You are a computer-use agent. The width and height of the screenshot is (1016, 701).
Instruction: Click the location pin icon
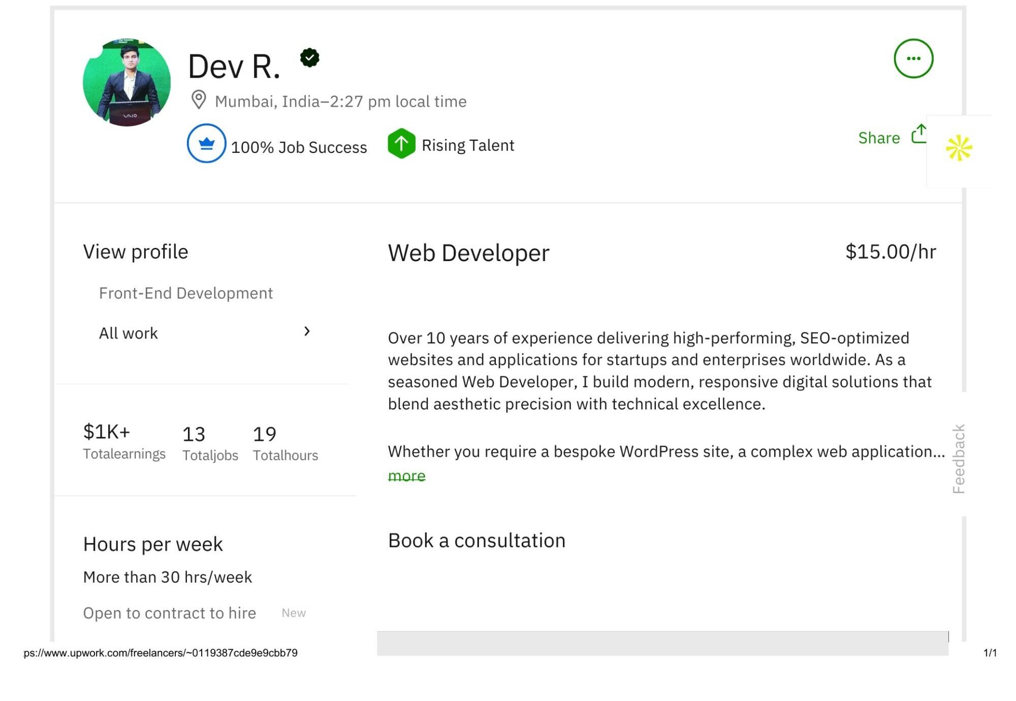click(x=198, y=100)
